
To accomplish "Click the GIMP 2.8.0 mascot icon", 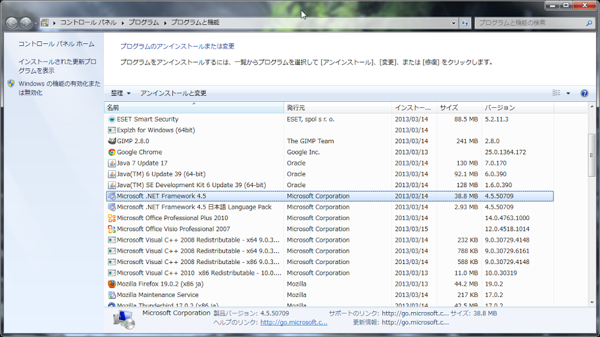I will pyautogui.click(x=112, y=141).
